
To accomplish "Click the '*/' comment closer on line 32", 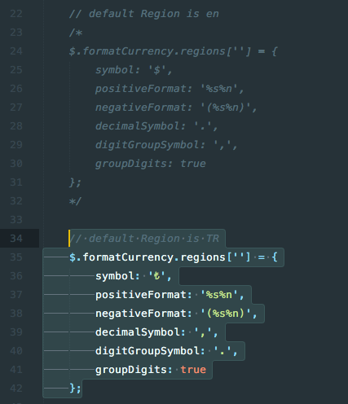I will click(75, 201).
